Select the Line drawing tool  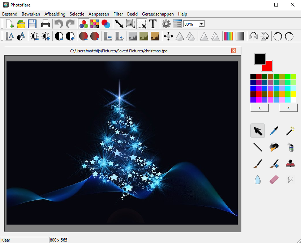point(257,147)
